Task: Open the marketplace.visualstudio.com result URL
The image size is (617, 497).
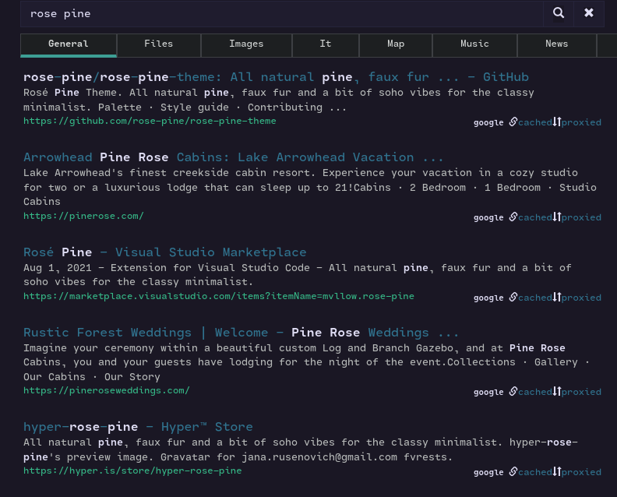Action: click(x=219, y=296)
